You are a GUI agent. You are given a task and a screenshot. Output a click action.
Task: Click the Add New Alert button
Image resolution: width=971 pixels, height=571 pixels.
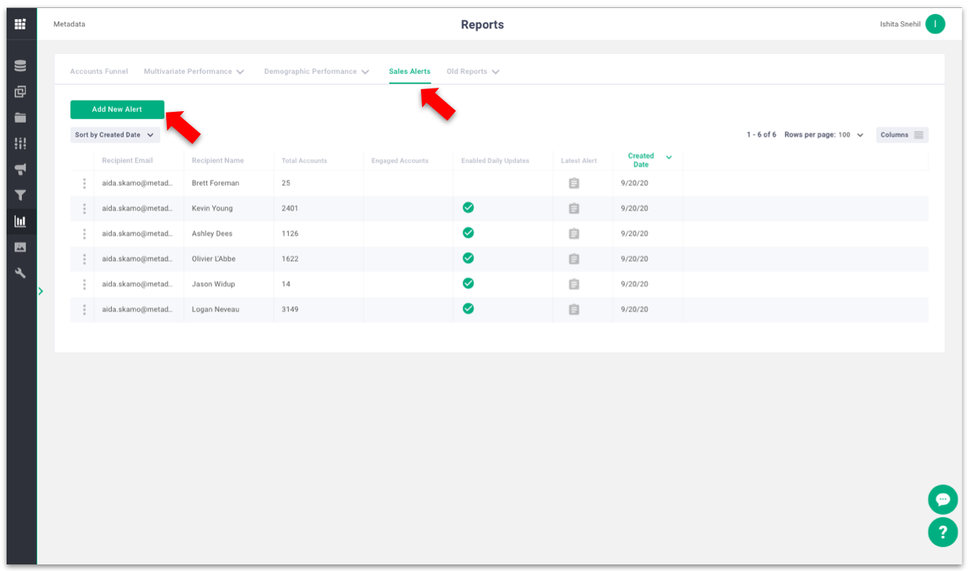click(117, 110)
